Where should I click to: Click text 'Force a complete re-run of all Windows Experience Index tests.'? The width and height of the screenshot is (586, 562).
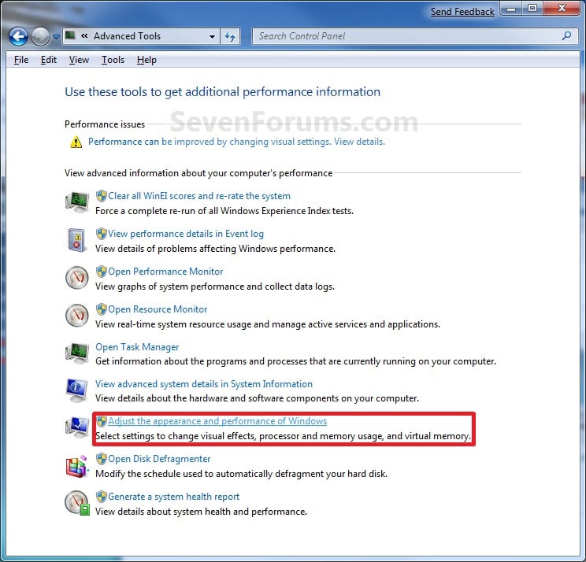(x=224, y=211)
